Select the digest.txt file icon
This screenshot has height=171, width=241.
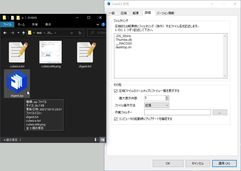click(x=85, y=52)
